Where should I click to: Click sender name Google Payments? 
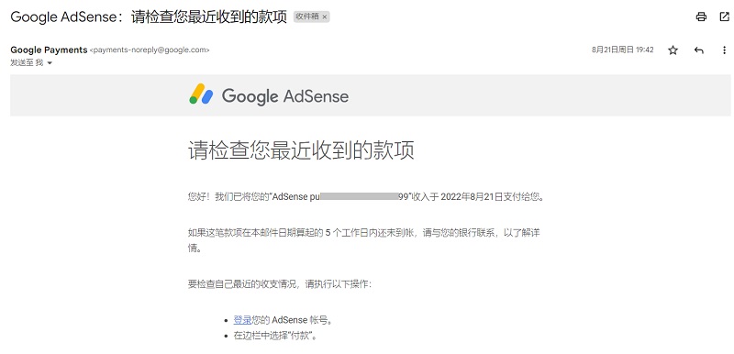coord(49,50)
